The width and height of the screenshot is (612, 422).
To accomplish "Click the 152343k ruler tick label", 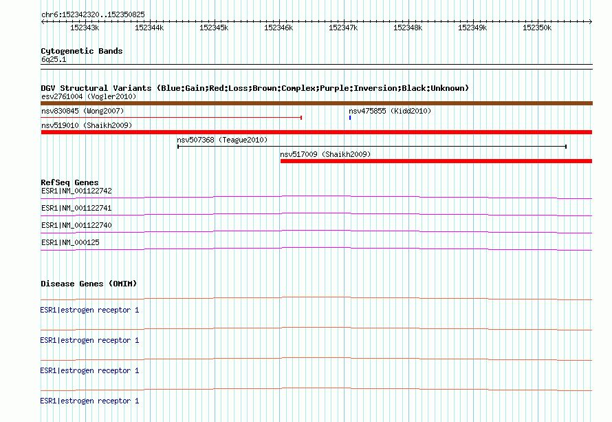I will coord(85,28).
